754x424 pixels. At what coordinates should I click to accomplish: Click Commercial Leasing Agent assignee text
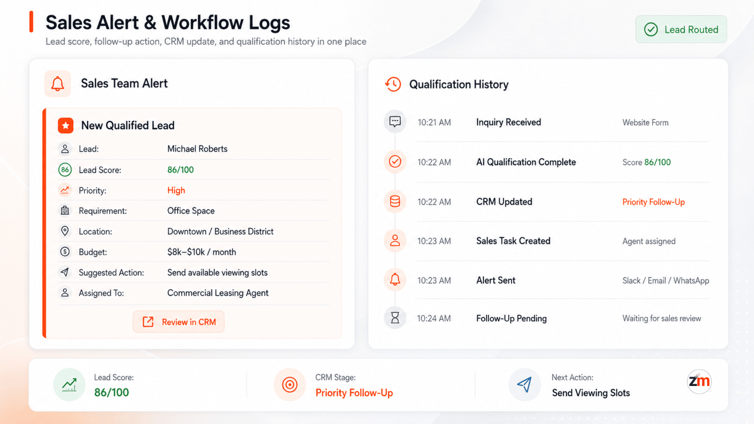pyautogui.click(x=218, y=293)
